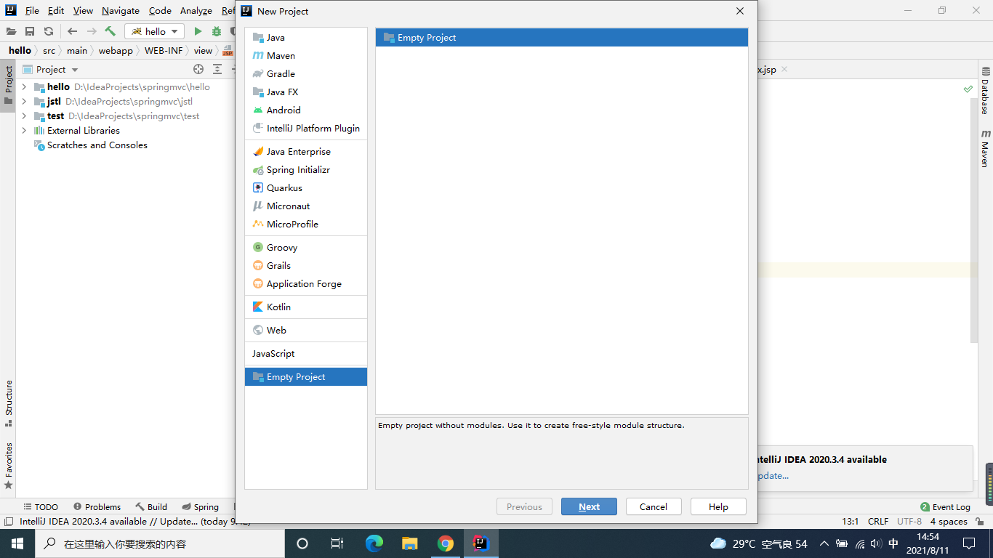Viewport: 993px width, 558px height.
Task: Select Empty Project template in right pane
Action: pos(562,38)
